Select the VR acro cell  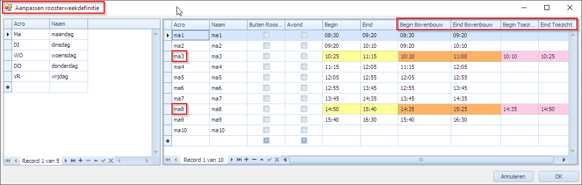tap(31, 77)
